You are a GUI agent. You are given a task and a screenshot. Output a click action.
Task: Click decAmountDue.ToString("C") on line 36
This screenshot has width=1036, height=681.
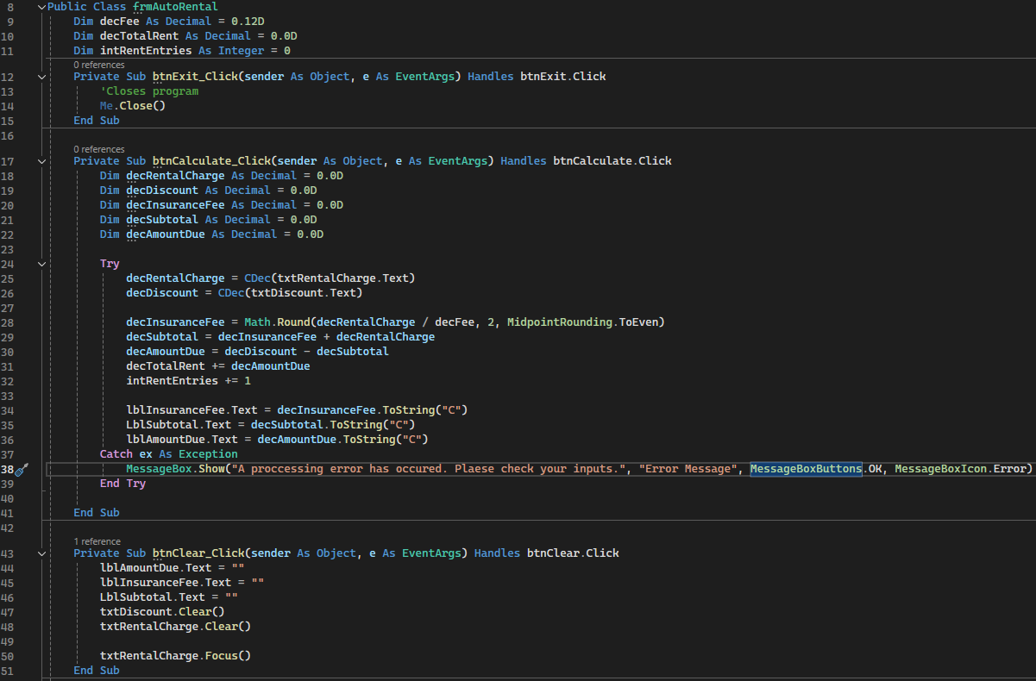(x=342, y=440)
